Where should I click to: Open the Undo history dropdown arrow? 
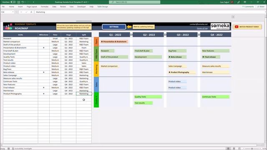[x=25, y=2]
